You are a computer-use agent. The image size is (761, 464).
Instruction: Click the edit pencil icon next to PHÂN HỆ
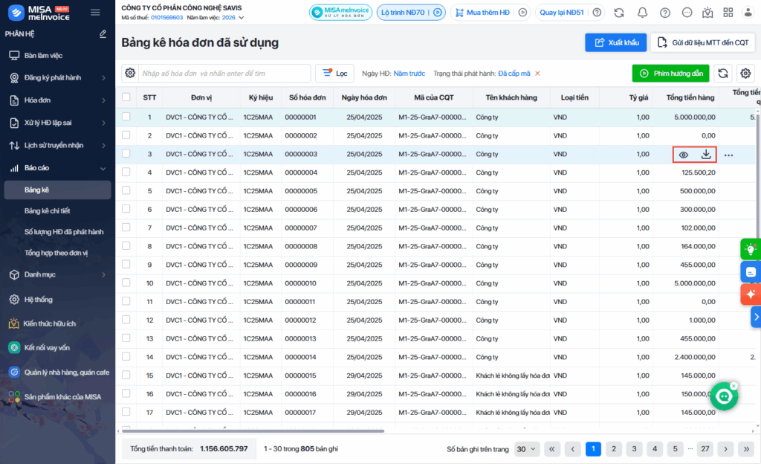[x=103, y=34]
